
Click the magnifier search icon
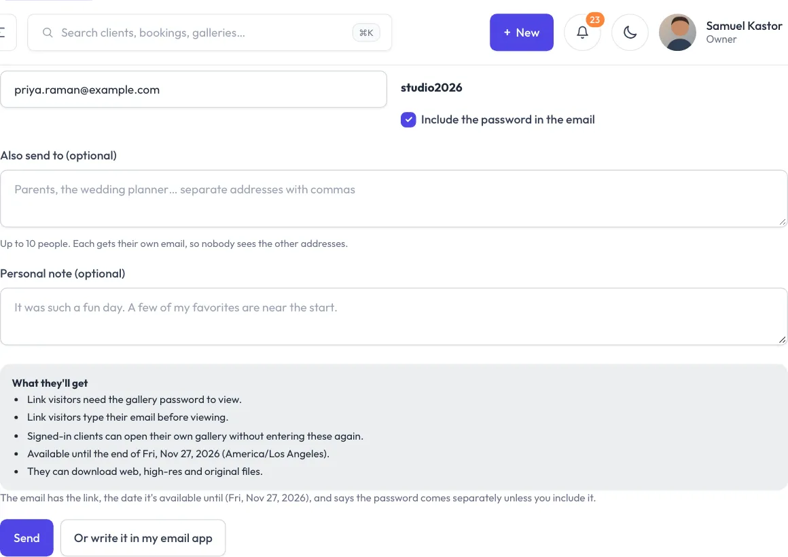coord(48,33)
